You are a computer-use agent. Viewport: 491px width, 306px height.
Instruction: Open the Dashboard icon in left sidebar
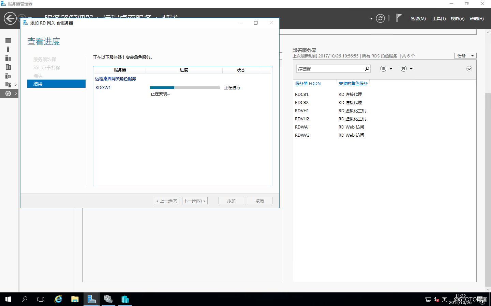click(x=8, y=40)
